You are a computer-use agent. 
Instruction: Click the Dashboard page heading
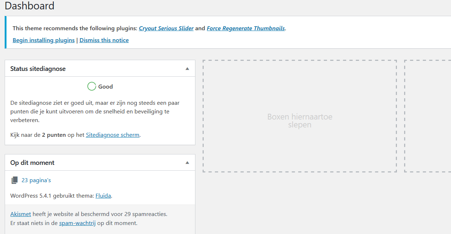tap(30, 6)
